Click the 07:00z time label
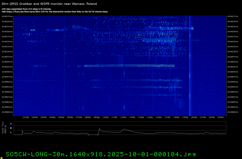 [x=79, y=118]
